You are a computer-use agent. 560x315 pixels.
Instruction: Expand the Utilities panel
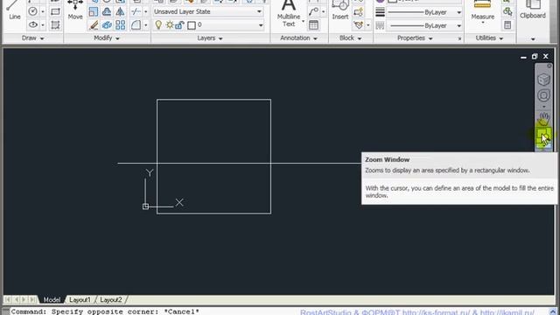point(489,38)
